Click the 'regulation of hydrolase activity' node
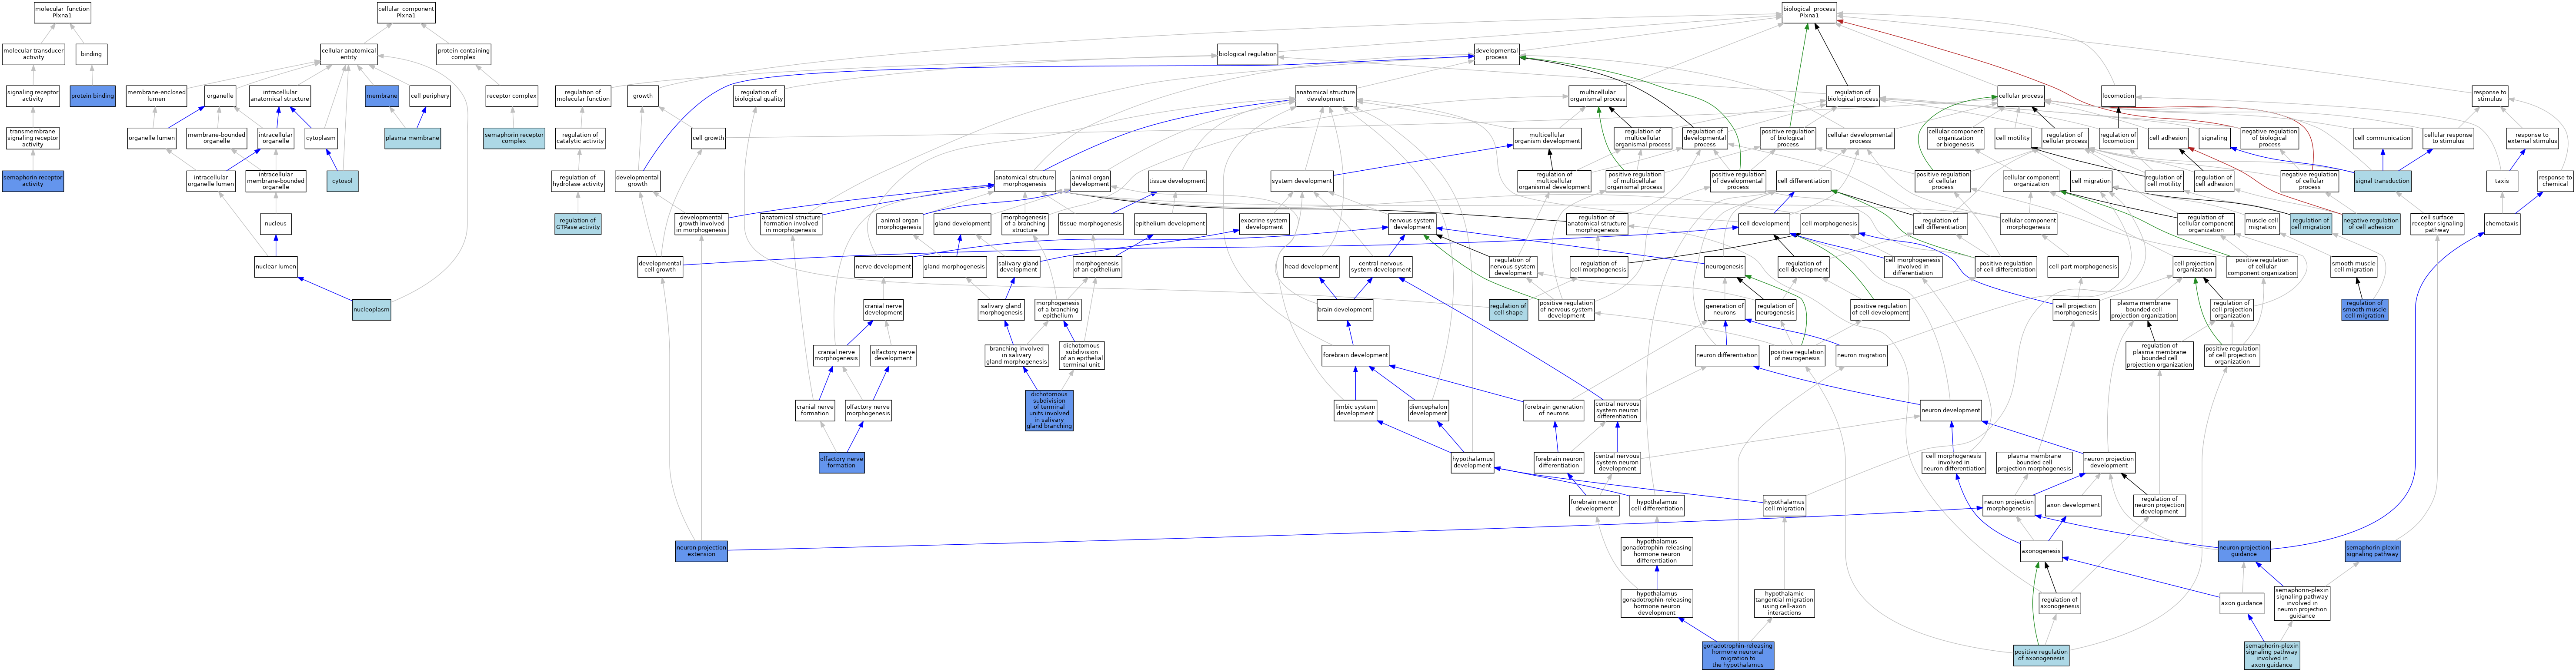Image resolution: width=2576 pixels, height=672 pixels. (x=578, y=181)
